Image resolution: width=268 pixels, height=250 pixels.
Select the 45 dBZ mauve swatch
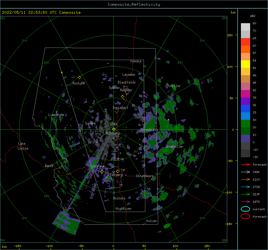(245, 86)
